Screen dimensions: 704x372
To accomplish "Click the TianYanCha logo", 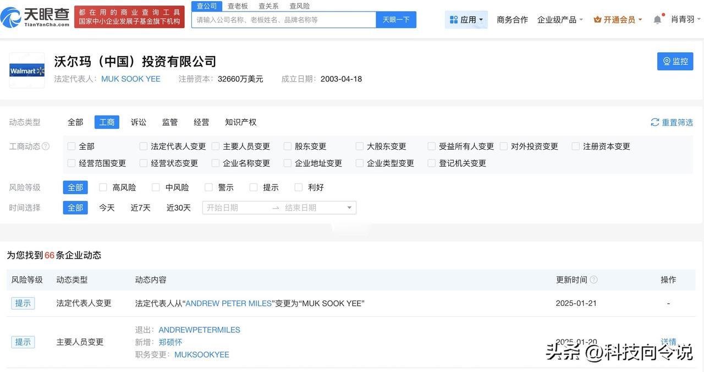I will pos(35,17).
